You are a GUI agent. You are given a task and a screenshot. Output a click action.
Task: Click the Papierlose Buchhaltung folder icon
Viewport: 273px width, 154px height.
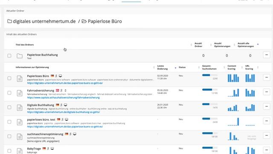(20, 56)
